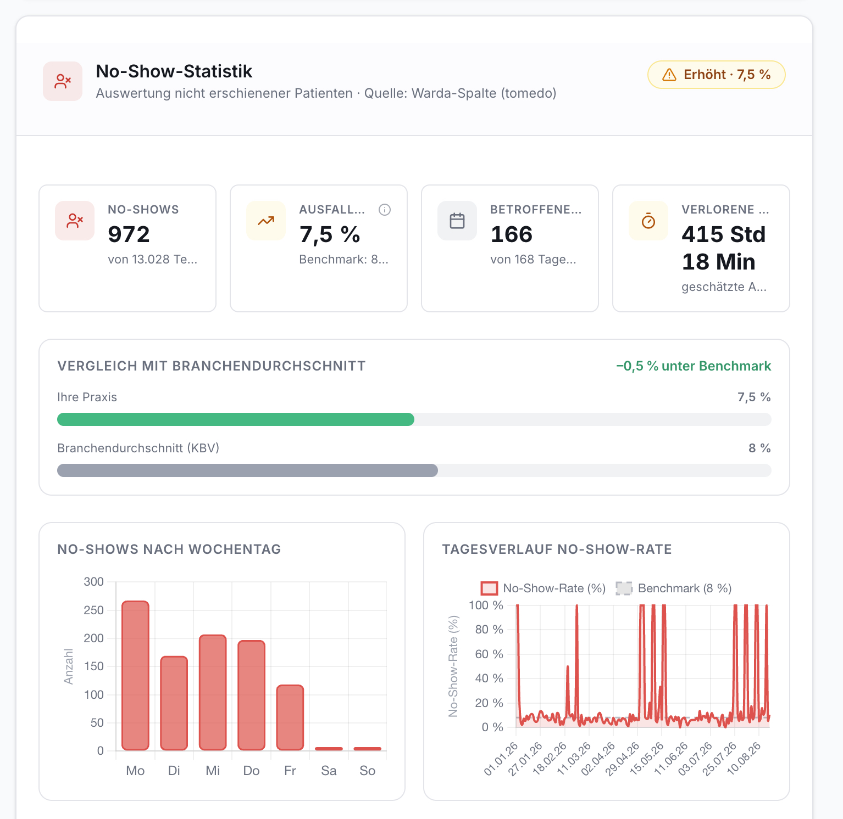Click the Di bar in weekday chart
This screenshot has width=843, height=819.
click(x=174, y=703)
